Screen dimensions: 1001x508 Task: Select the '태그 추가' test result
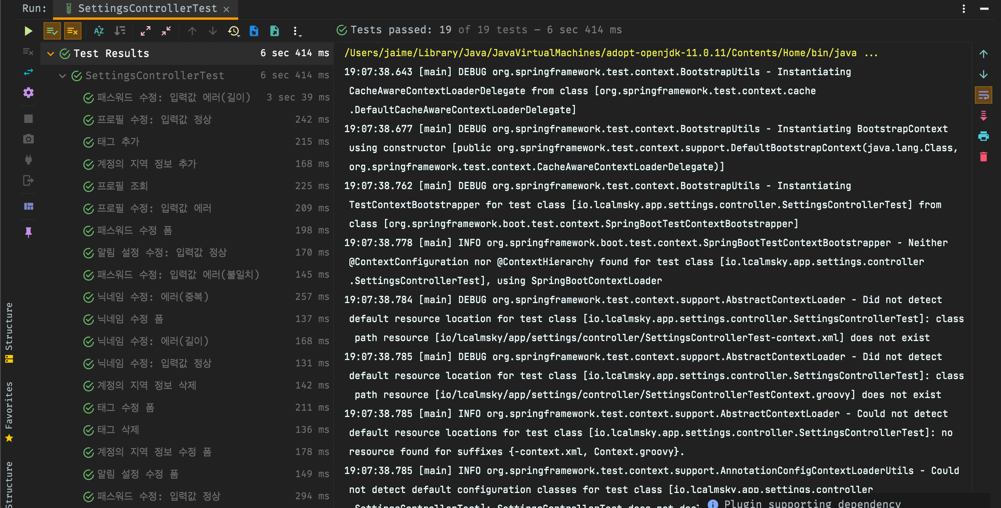118,142
